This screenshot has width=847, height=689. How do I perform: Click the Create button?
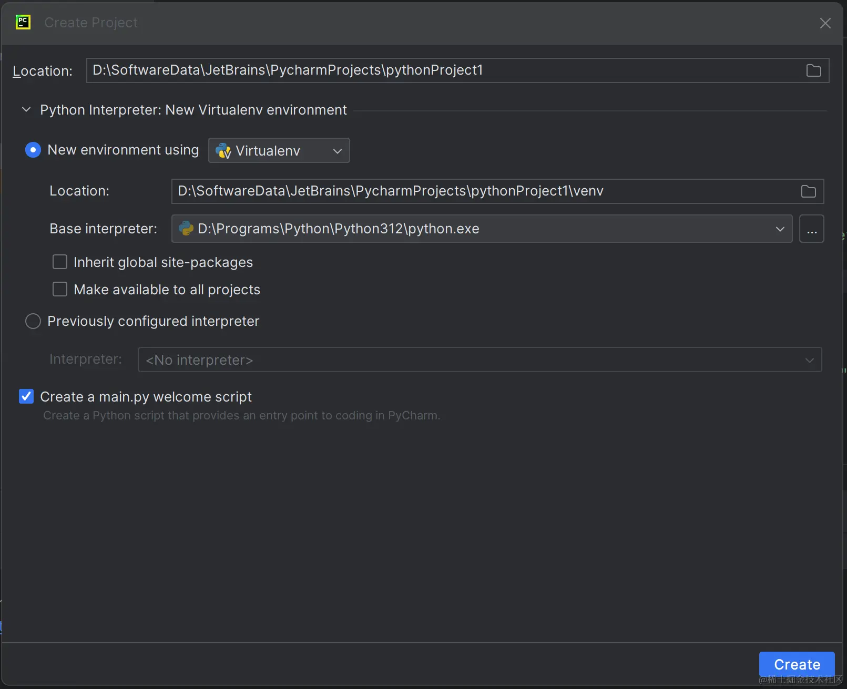[x=797, y=664]
